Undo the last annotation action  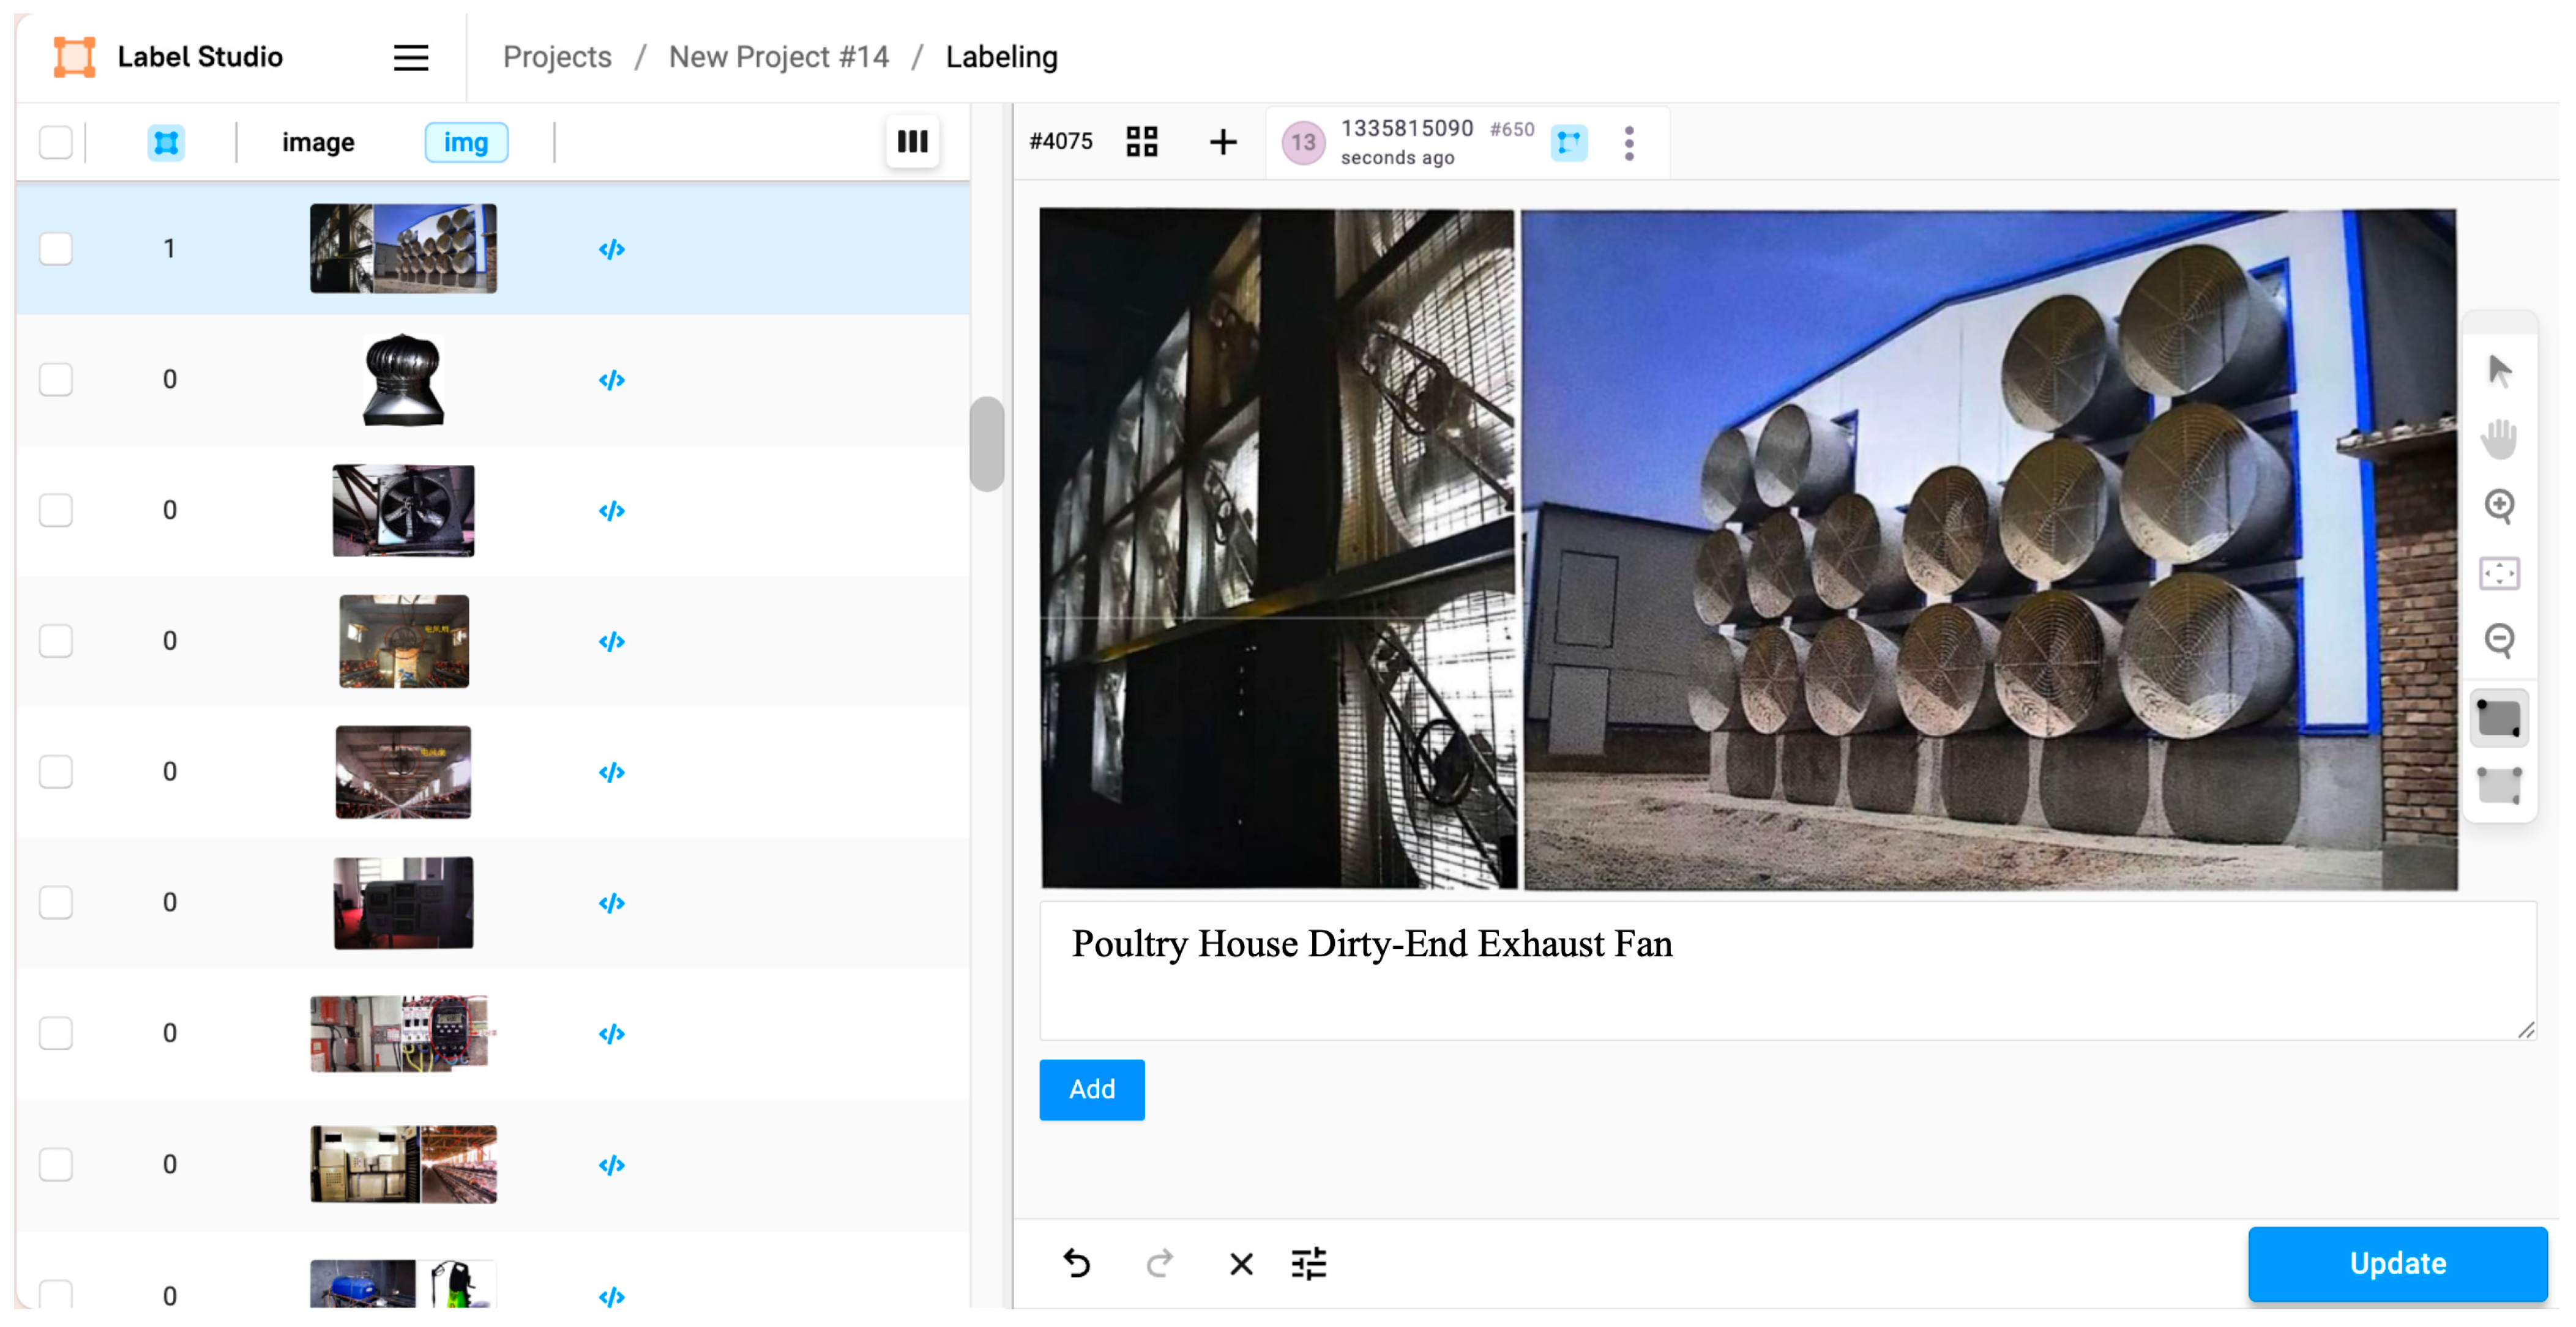[x=1077, y=1263]
